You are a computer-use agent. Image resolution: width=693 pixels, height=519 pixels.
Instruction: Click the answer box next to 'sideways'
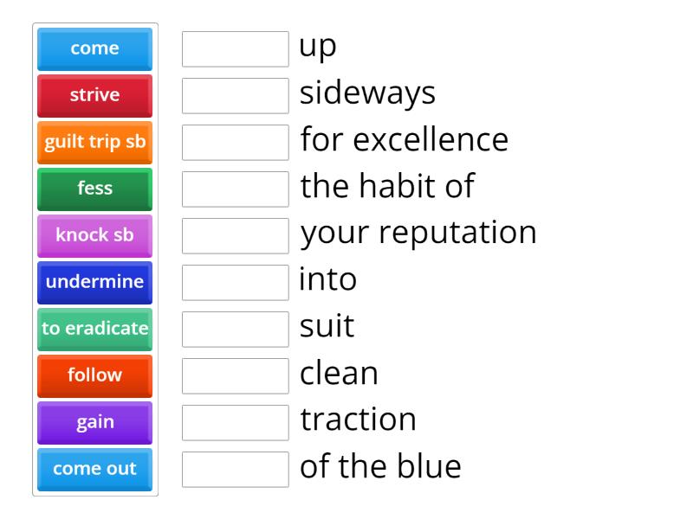[x=235, y=96]
